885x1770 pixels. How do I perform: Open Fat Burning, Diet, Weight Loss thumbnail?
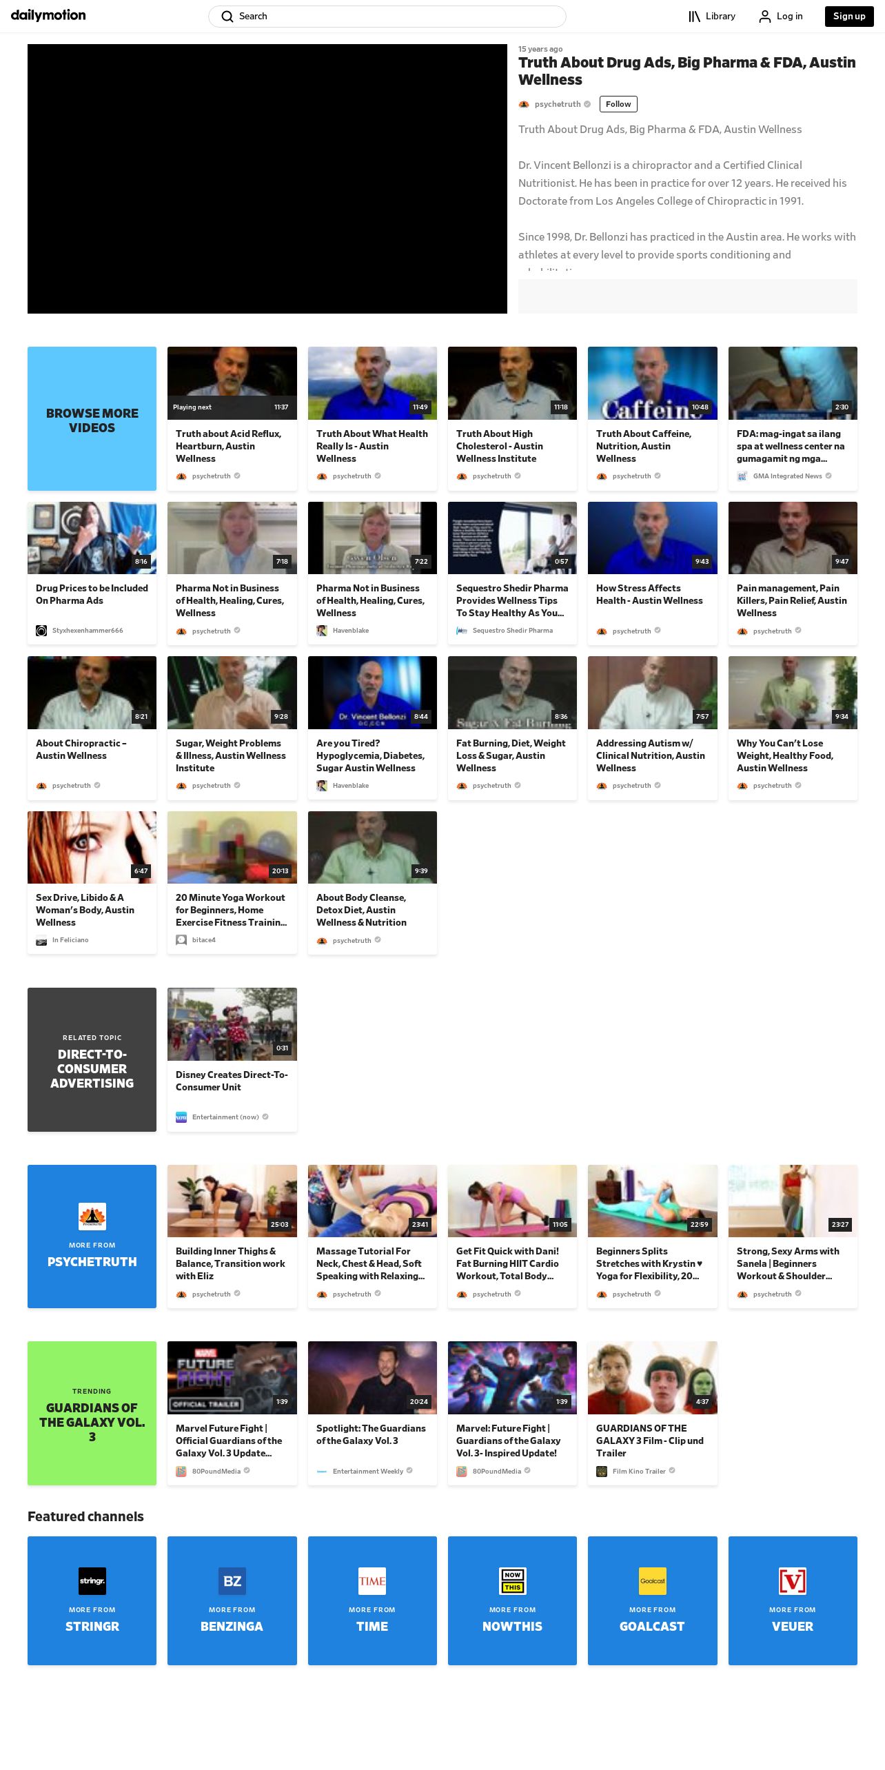512,693
